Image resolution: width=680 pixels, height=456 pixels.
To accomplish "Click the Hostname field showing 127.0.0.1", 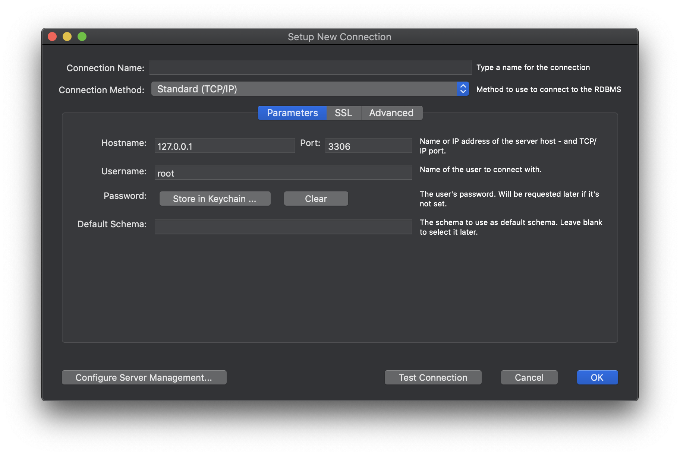I will click(x=224, y=146).
